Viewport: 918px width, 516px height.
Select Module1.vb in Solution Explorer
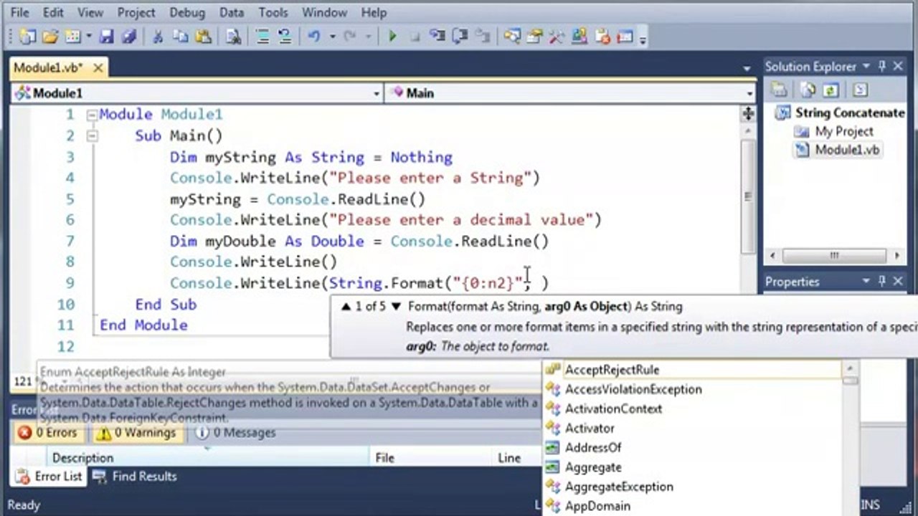coord(838,150)
